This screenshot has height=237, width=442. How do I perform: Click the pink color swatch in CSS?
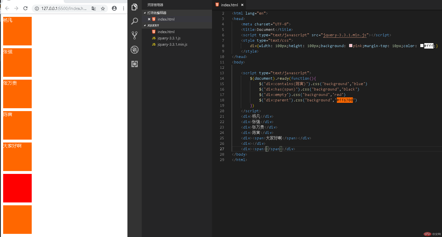coord(351,46)
